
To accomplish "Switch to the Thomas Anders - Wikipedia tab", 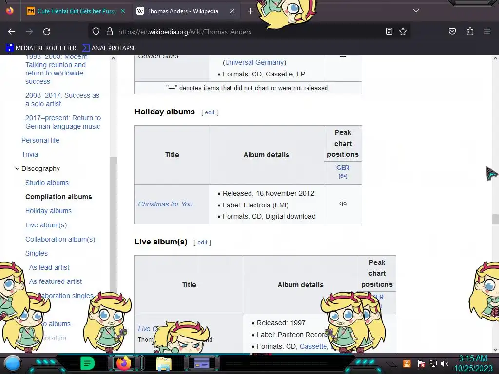I will 182,11.
